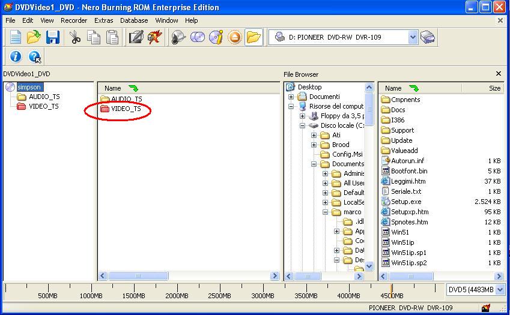Image resolution: width=510 pixels, height=315 pixels.
Task: Select the VIDEO_TS folder in the file list
Action: [x=126, y=109]
